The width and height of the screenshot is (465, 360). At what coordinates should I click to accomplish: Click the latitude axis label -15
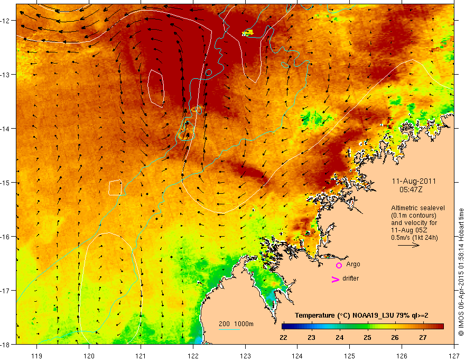[5, 183]
